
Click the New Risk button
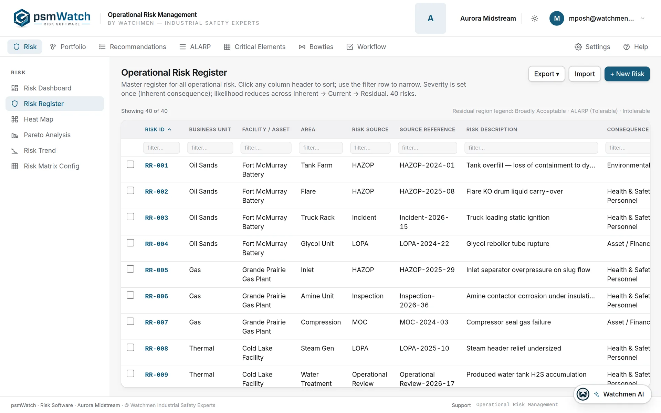627,74
